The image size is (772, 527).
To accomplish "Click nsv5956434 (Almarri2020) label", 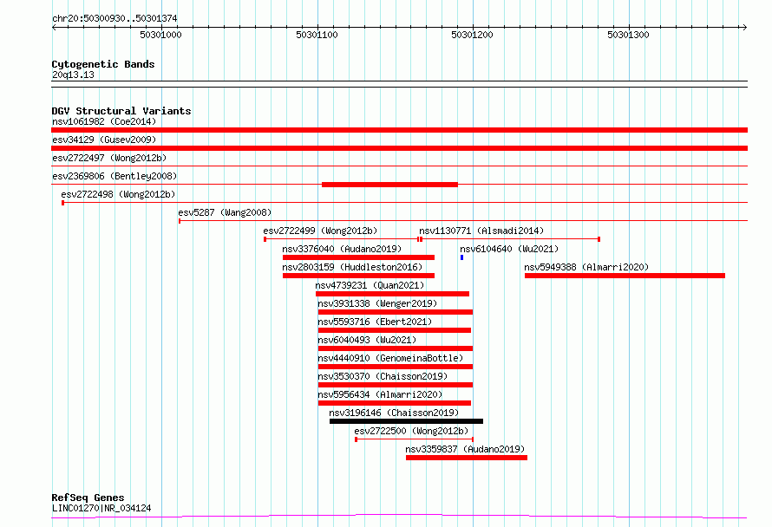I will 380,394.
